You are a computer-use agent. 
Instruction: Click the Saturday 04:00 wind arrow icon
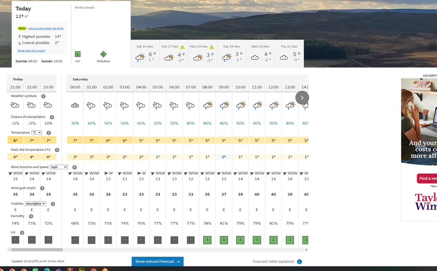pyautogui.click(x=139, y=173)
